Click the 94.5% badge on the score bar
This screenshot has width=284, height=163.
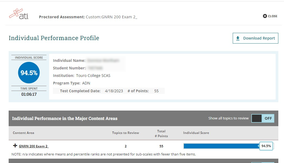266,146
